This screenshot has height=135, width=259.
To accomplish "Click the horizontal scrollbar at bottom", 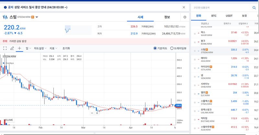I will [125, 134].
